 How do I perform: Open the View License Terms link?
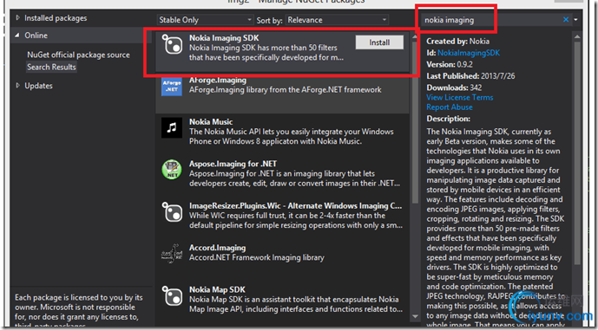point(459,97)
